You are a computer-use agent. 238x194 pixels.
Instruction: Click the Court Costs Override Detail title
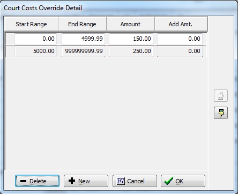[43, 8]
